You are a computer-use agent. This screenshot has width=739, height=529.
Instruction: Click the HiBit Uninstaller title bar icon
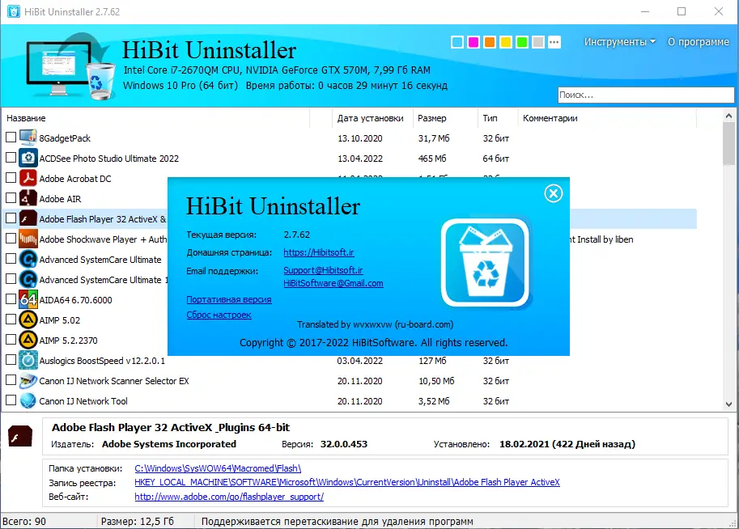coord(13,11)
